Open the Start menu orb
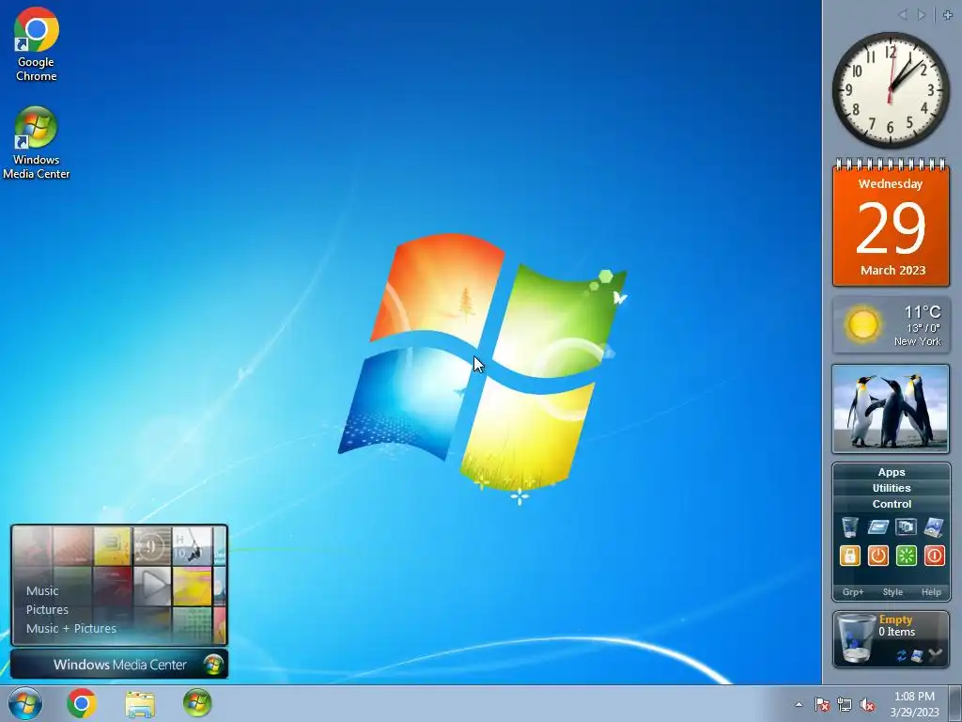Viewport: 962px width, 722px height. coord(25,703)
